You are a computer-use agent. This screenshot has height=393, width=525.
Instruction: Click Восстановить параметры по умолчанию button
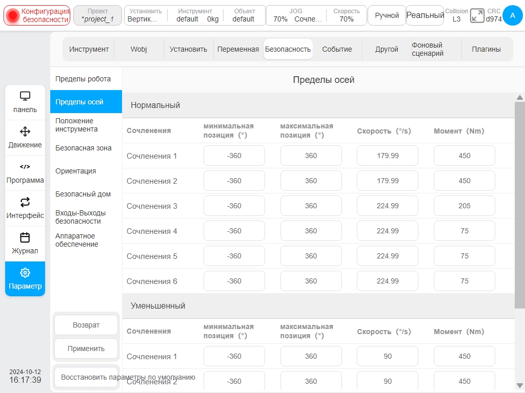[x=86, y=377]
